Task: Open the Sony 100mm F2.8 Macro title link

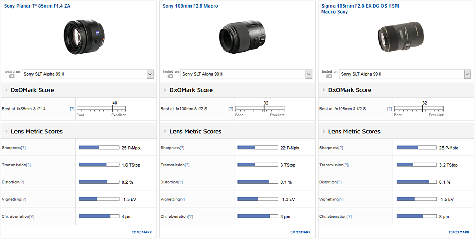Action: pos(190,6)
